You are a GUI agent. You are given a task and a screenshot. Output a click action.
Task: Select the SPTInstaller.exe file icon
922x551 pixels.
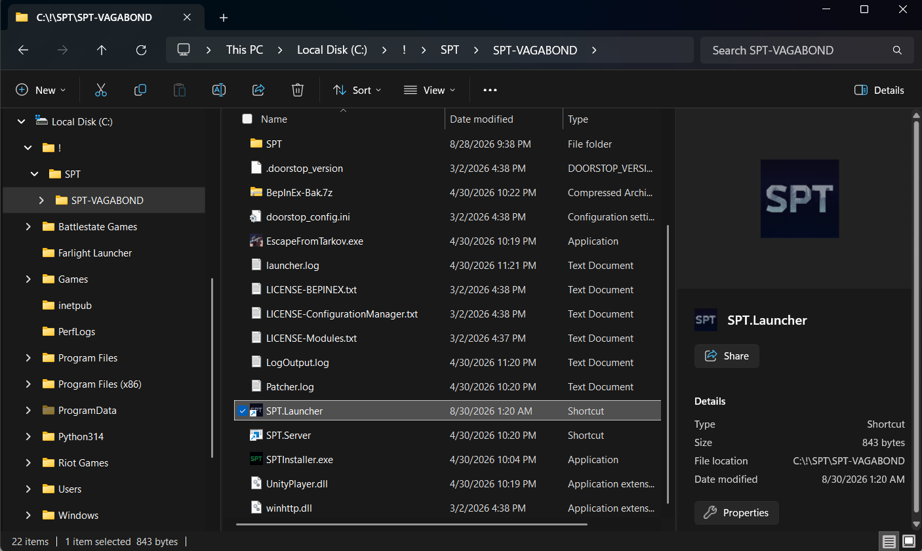tap(256, 459)
